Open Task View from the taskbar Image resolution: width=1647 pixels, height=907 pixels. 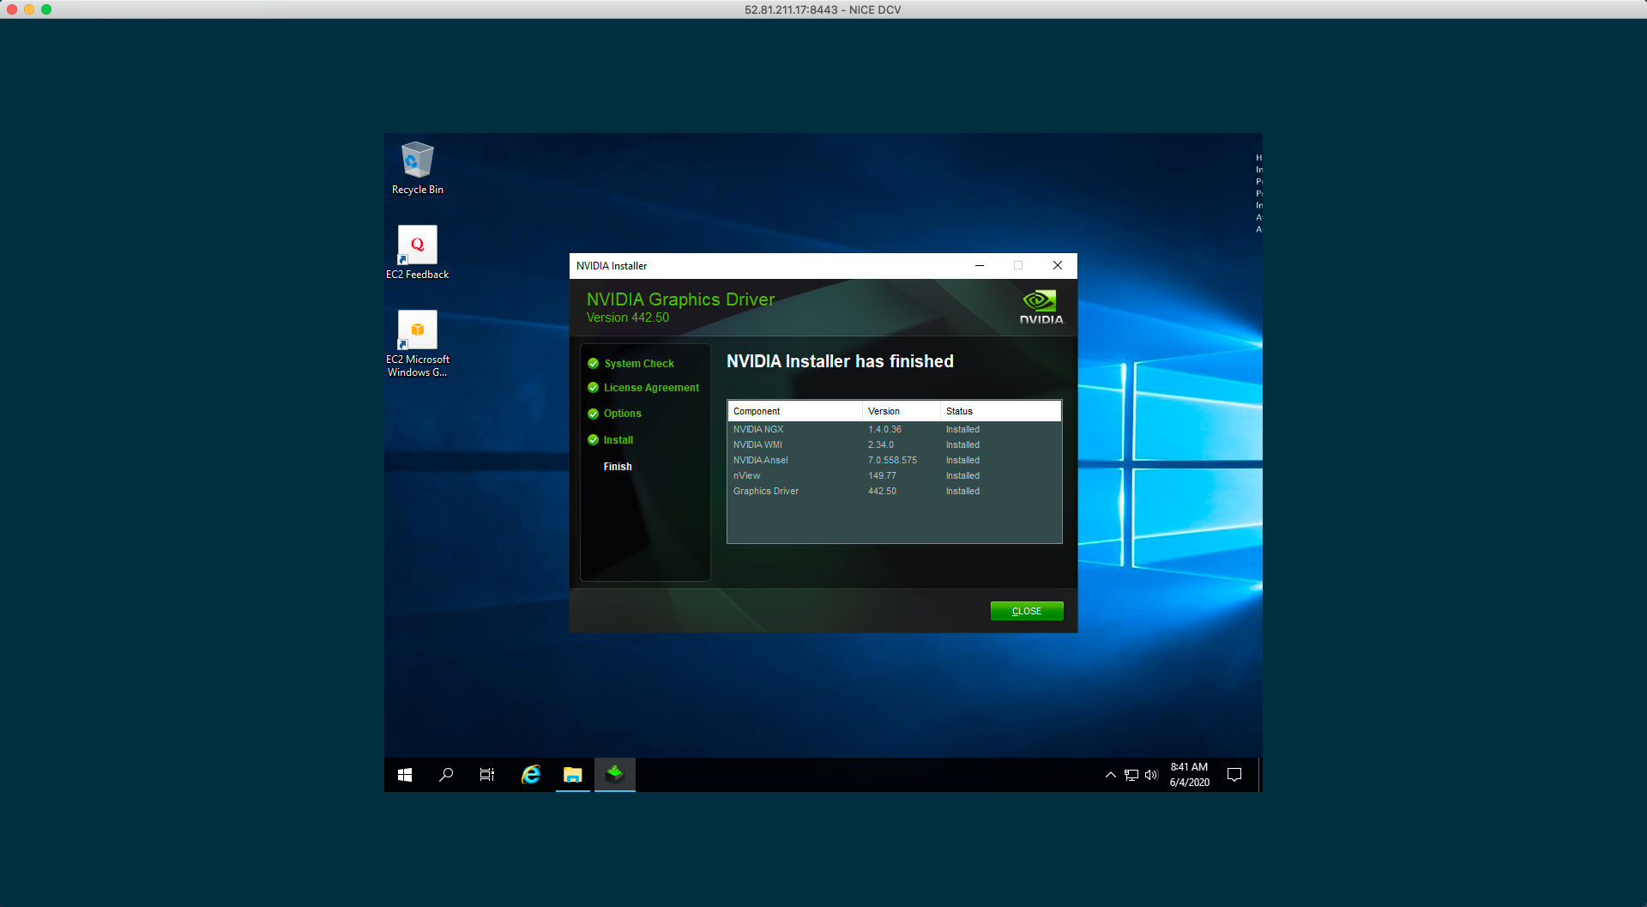click(487, 775)
